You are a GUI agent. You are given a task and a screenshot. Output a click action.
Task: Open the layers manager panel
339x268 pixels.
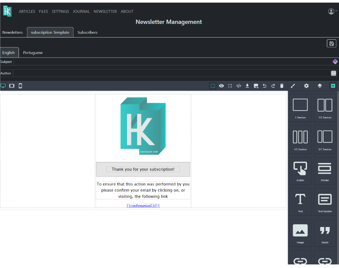pyautogui.click(x=319, y=86)
